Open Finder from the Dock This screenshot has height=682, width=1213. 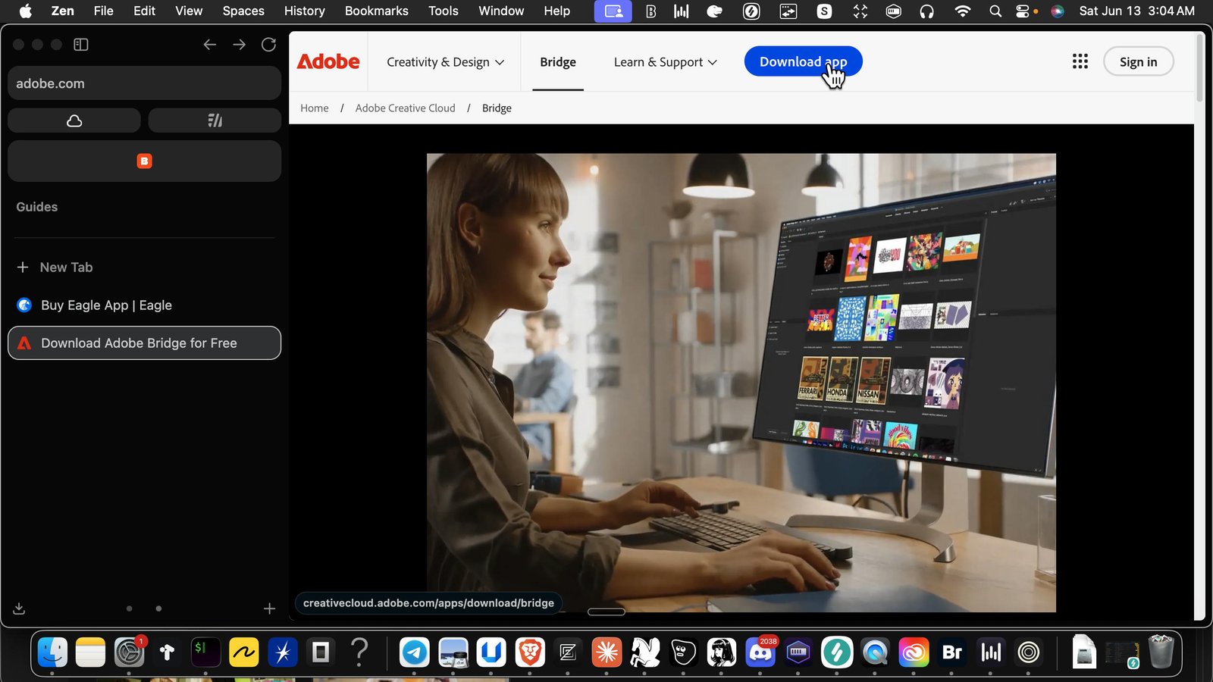(52, 652)
